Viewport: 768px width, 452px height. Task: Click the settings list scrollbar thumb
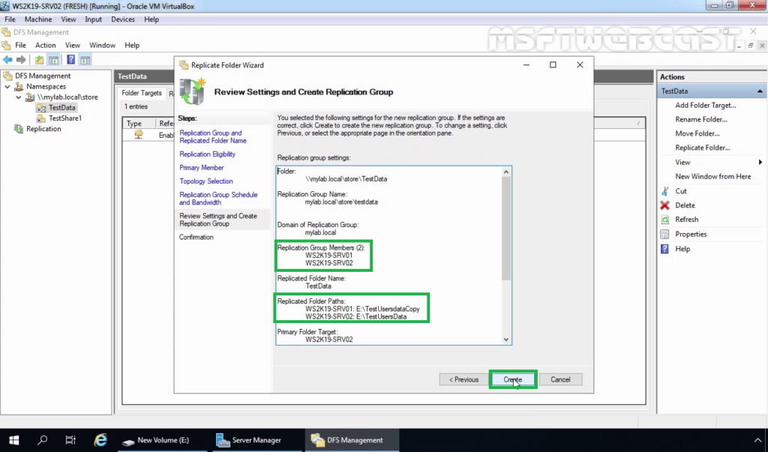point(506,228)
